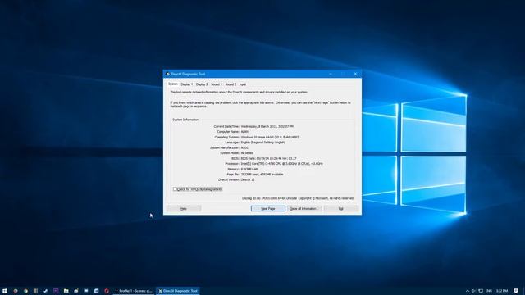Image resolution: width=525 pixels, height=295 pixels.
Task: Open the Sound 2 tab
Action: pos(231,84)
